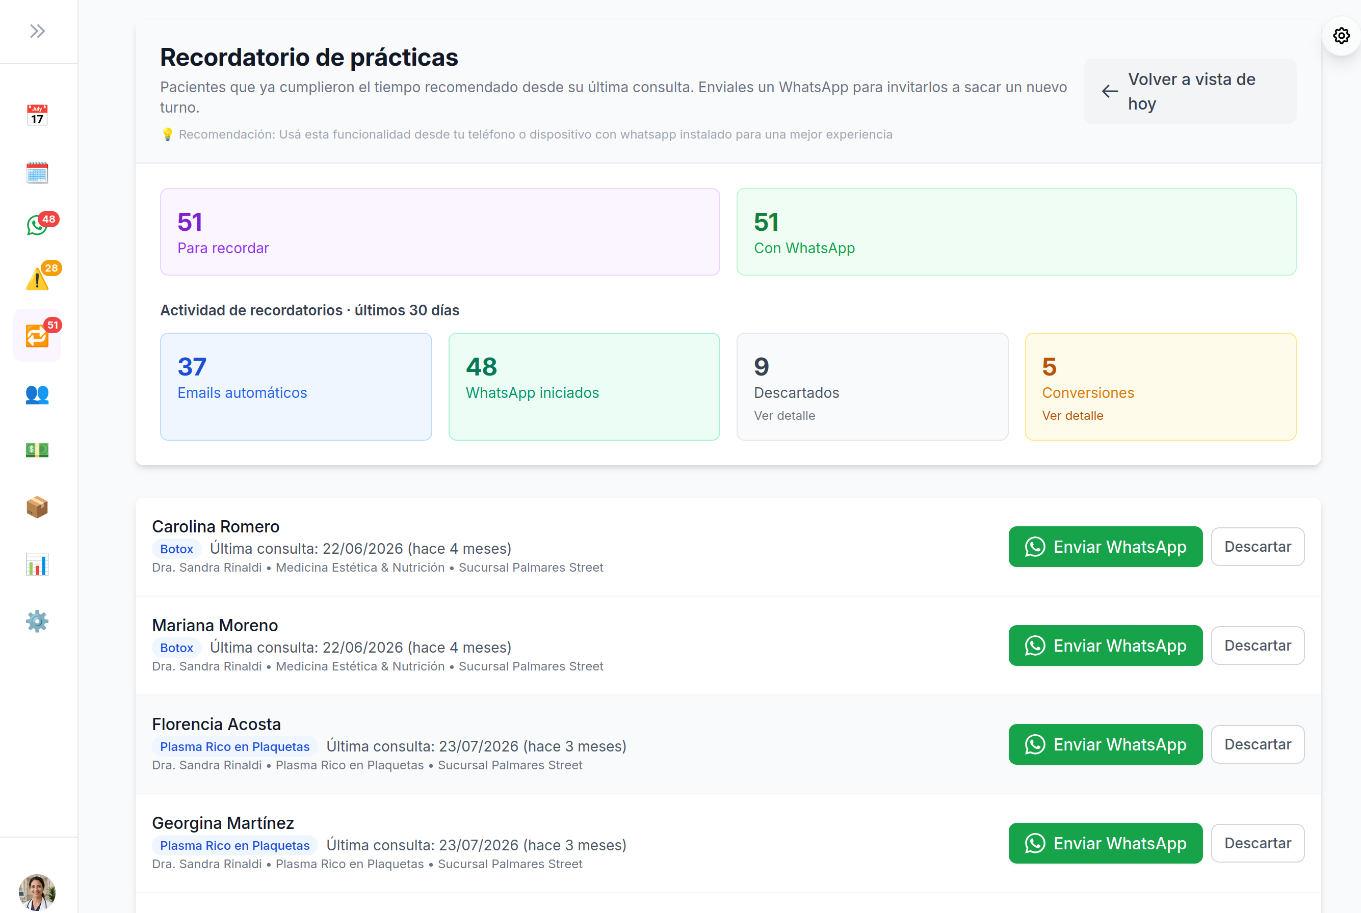The width and height of the screenshot is (1361, 913).
Task: Discard Georgina Martínez's reminder
Action: pyautogui.click(x=1258, y=843)
